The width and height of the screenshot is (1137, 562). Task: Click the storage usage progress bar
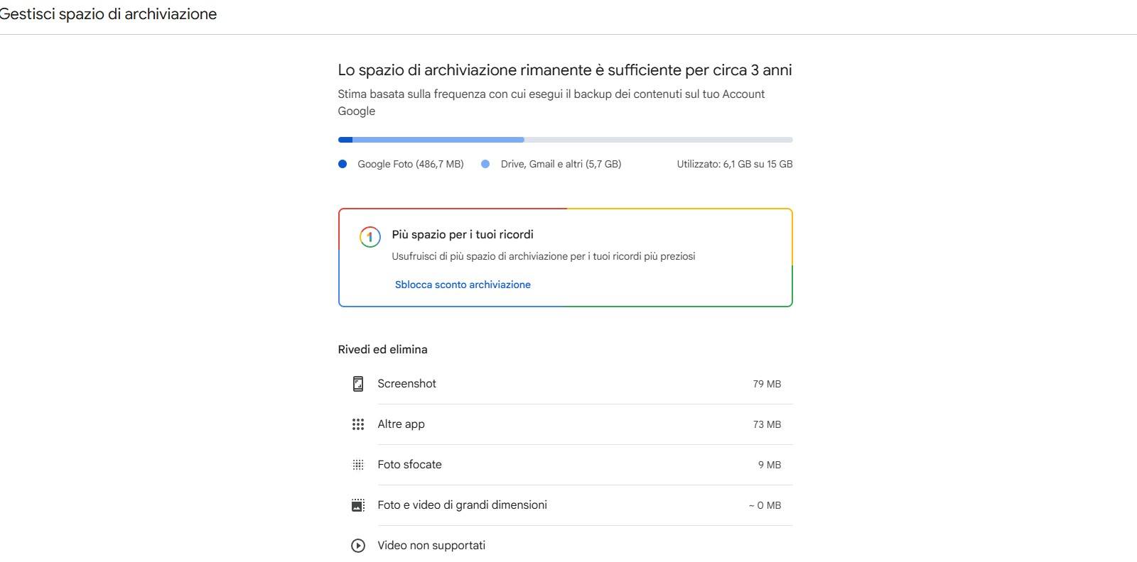pyautogui.click(x=565, y=139)
